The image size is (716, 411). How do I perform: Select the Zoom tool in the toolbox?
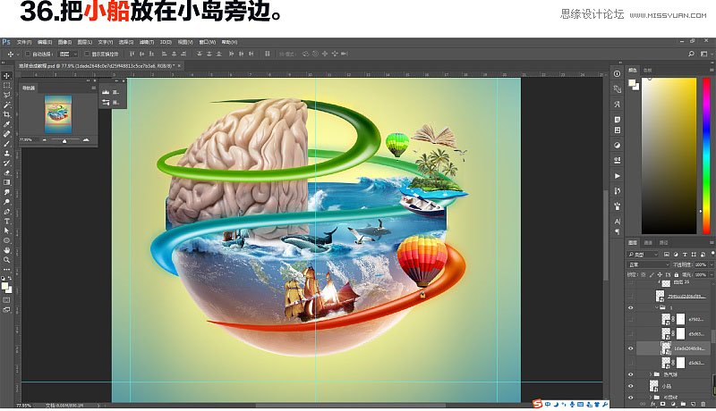(x=6, y=260)
